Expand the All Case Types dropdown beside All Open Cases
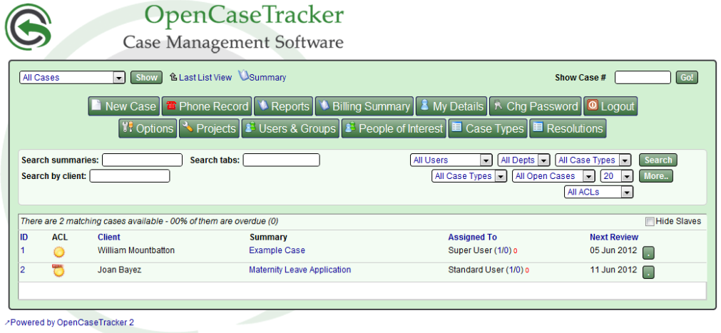 tap(469, 176)
